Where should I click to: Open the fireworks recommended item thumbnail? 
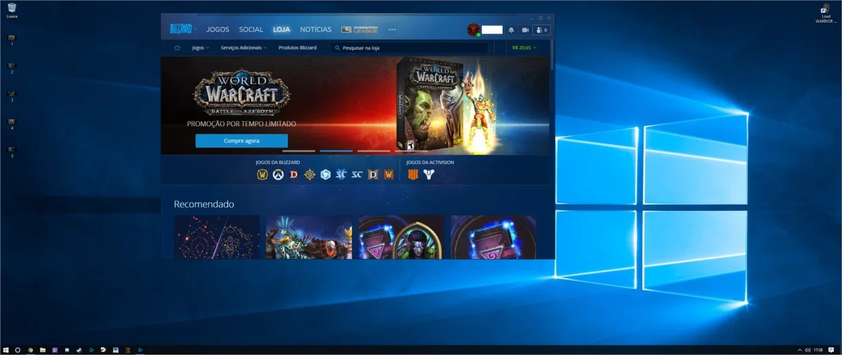(x=217, y=237)
